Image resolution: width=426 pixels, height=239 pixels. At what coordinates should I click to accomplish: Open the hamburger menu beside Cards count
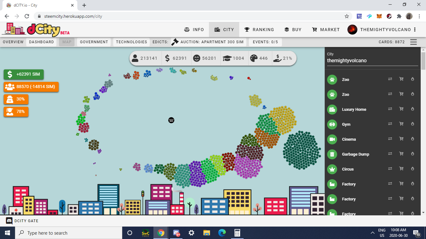pyautogui.click(x=414, y=42)
